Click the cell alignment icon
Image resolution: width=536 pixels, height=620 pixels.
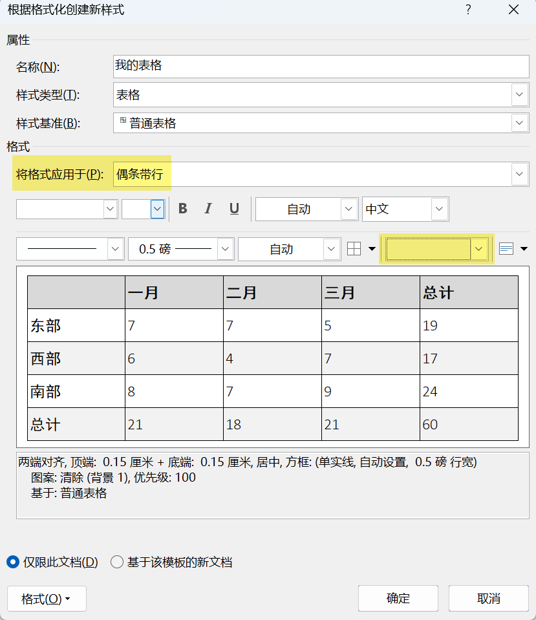(506, 249)
